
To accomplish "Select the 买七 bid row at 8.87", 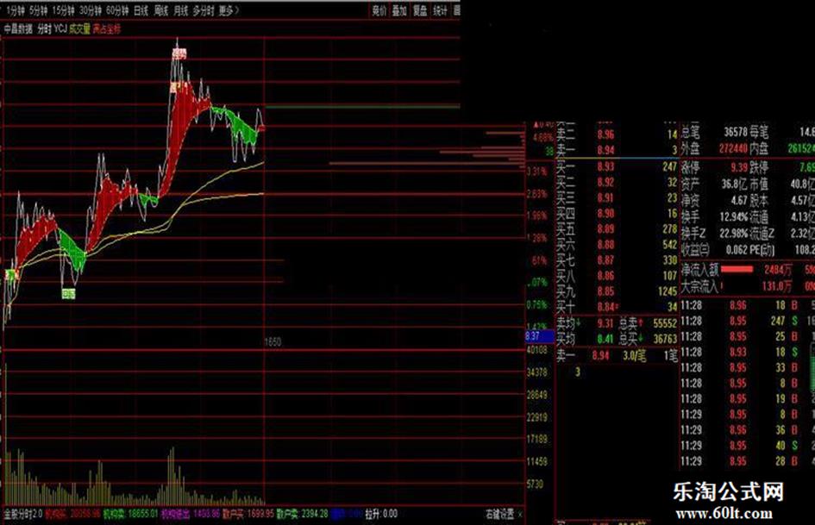I will (617, 260).
